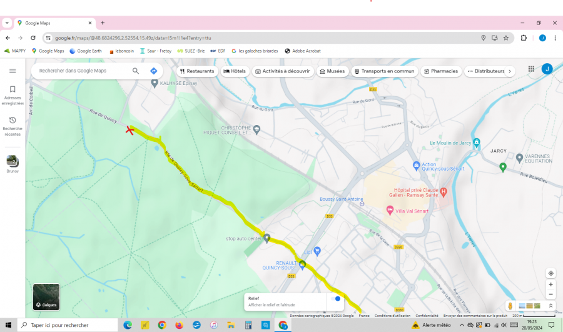Viewport: 563px width, 332px height.
Task: Open the Google Maps hamburger menu
Action: (13, 71)
